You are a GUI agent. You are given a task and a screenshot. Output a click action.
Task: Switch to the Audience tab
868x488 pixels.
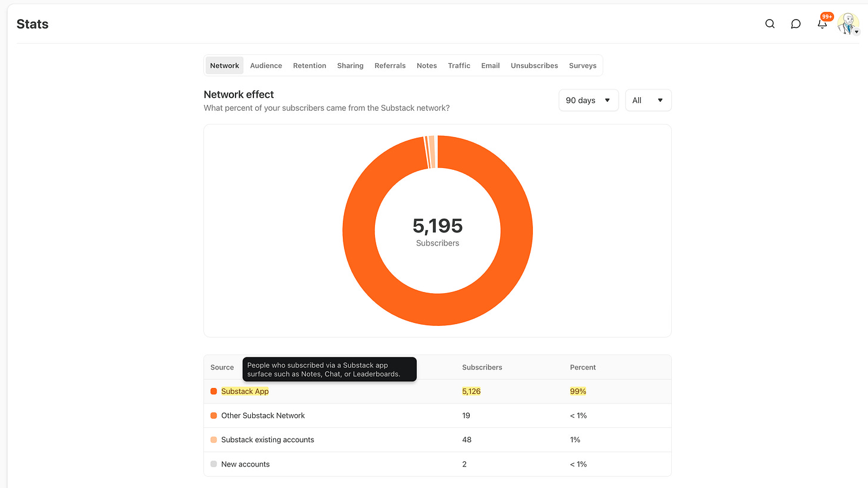click(266, 66)
